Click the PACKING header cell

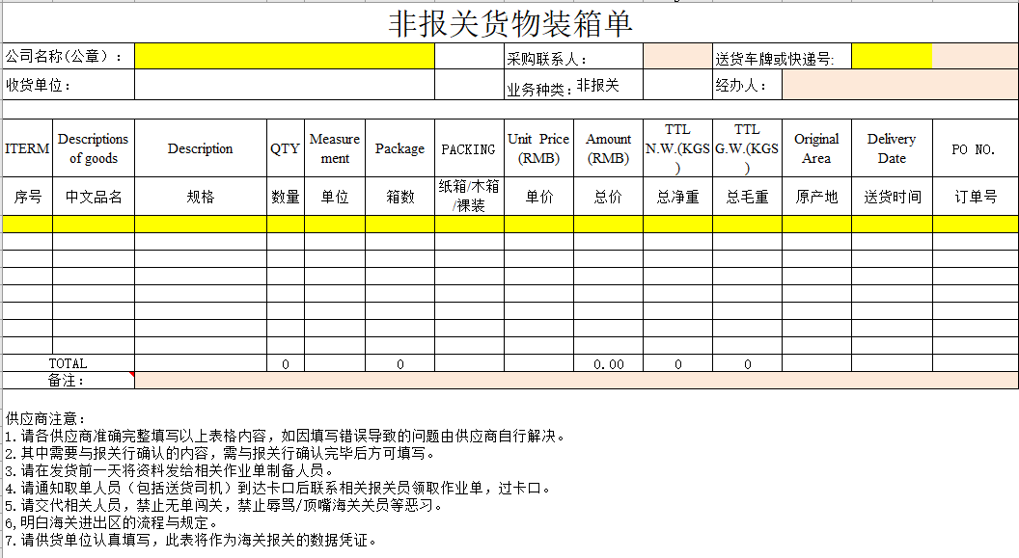pos(468,149)
